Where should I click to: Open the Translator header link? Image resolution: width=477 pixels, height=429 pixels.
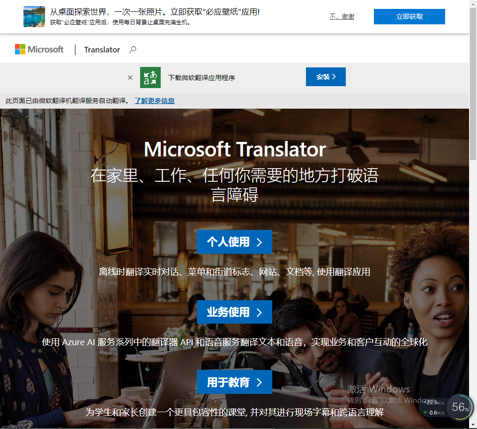pyautogui.click(x=102, y=50)
